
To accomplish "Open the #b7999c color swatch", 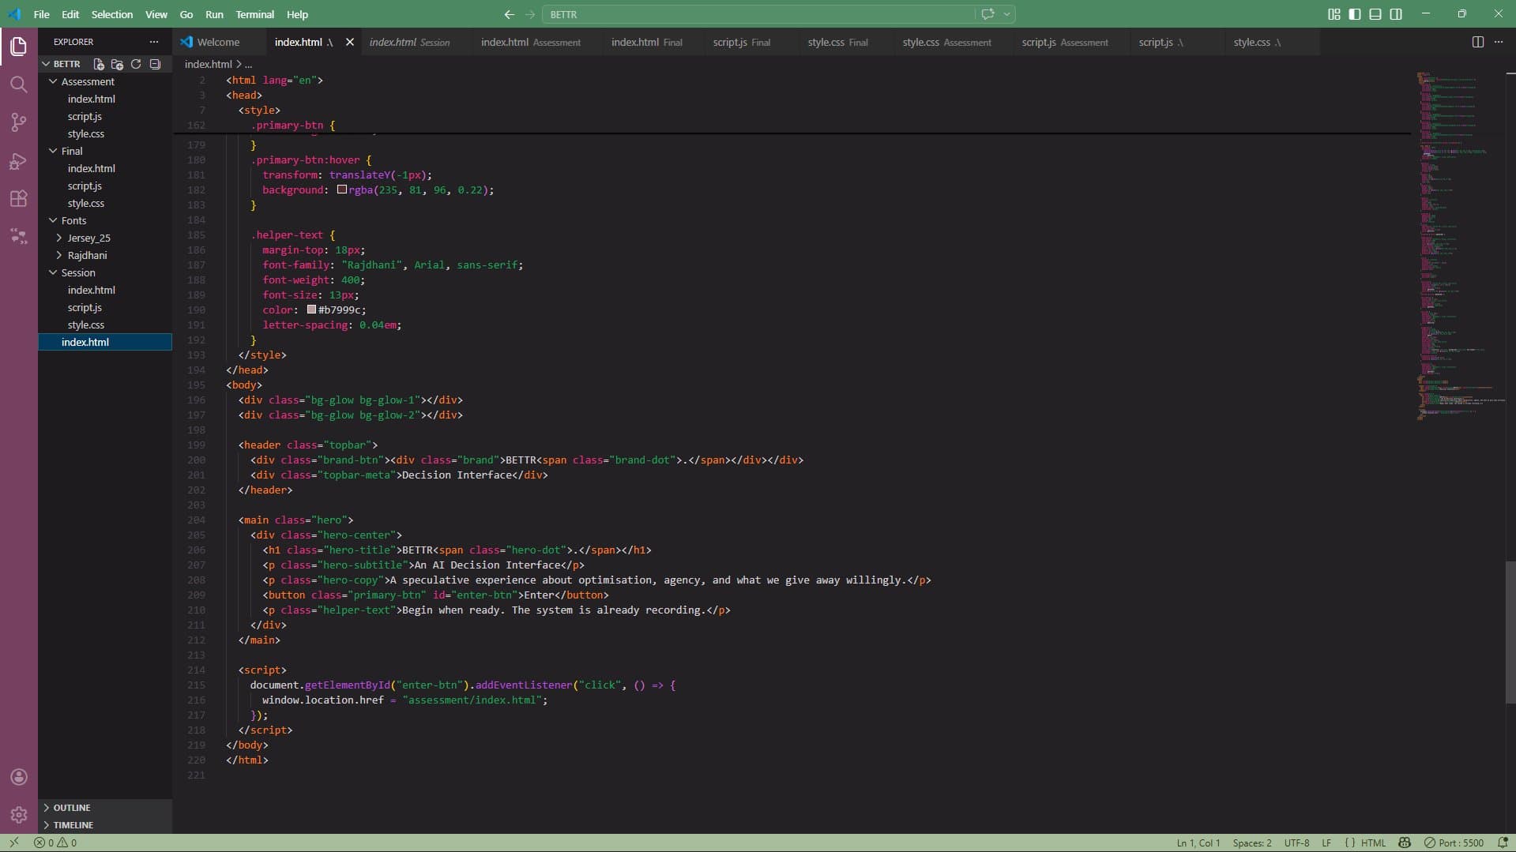I will [x=311, y=310].
